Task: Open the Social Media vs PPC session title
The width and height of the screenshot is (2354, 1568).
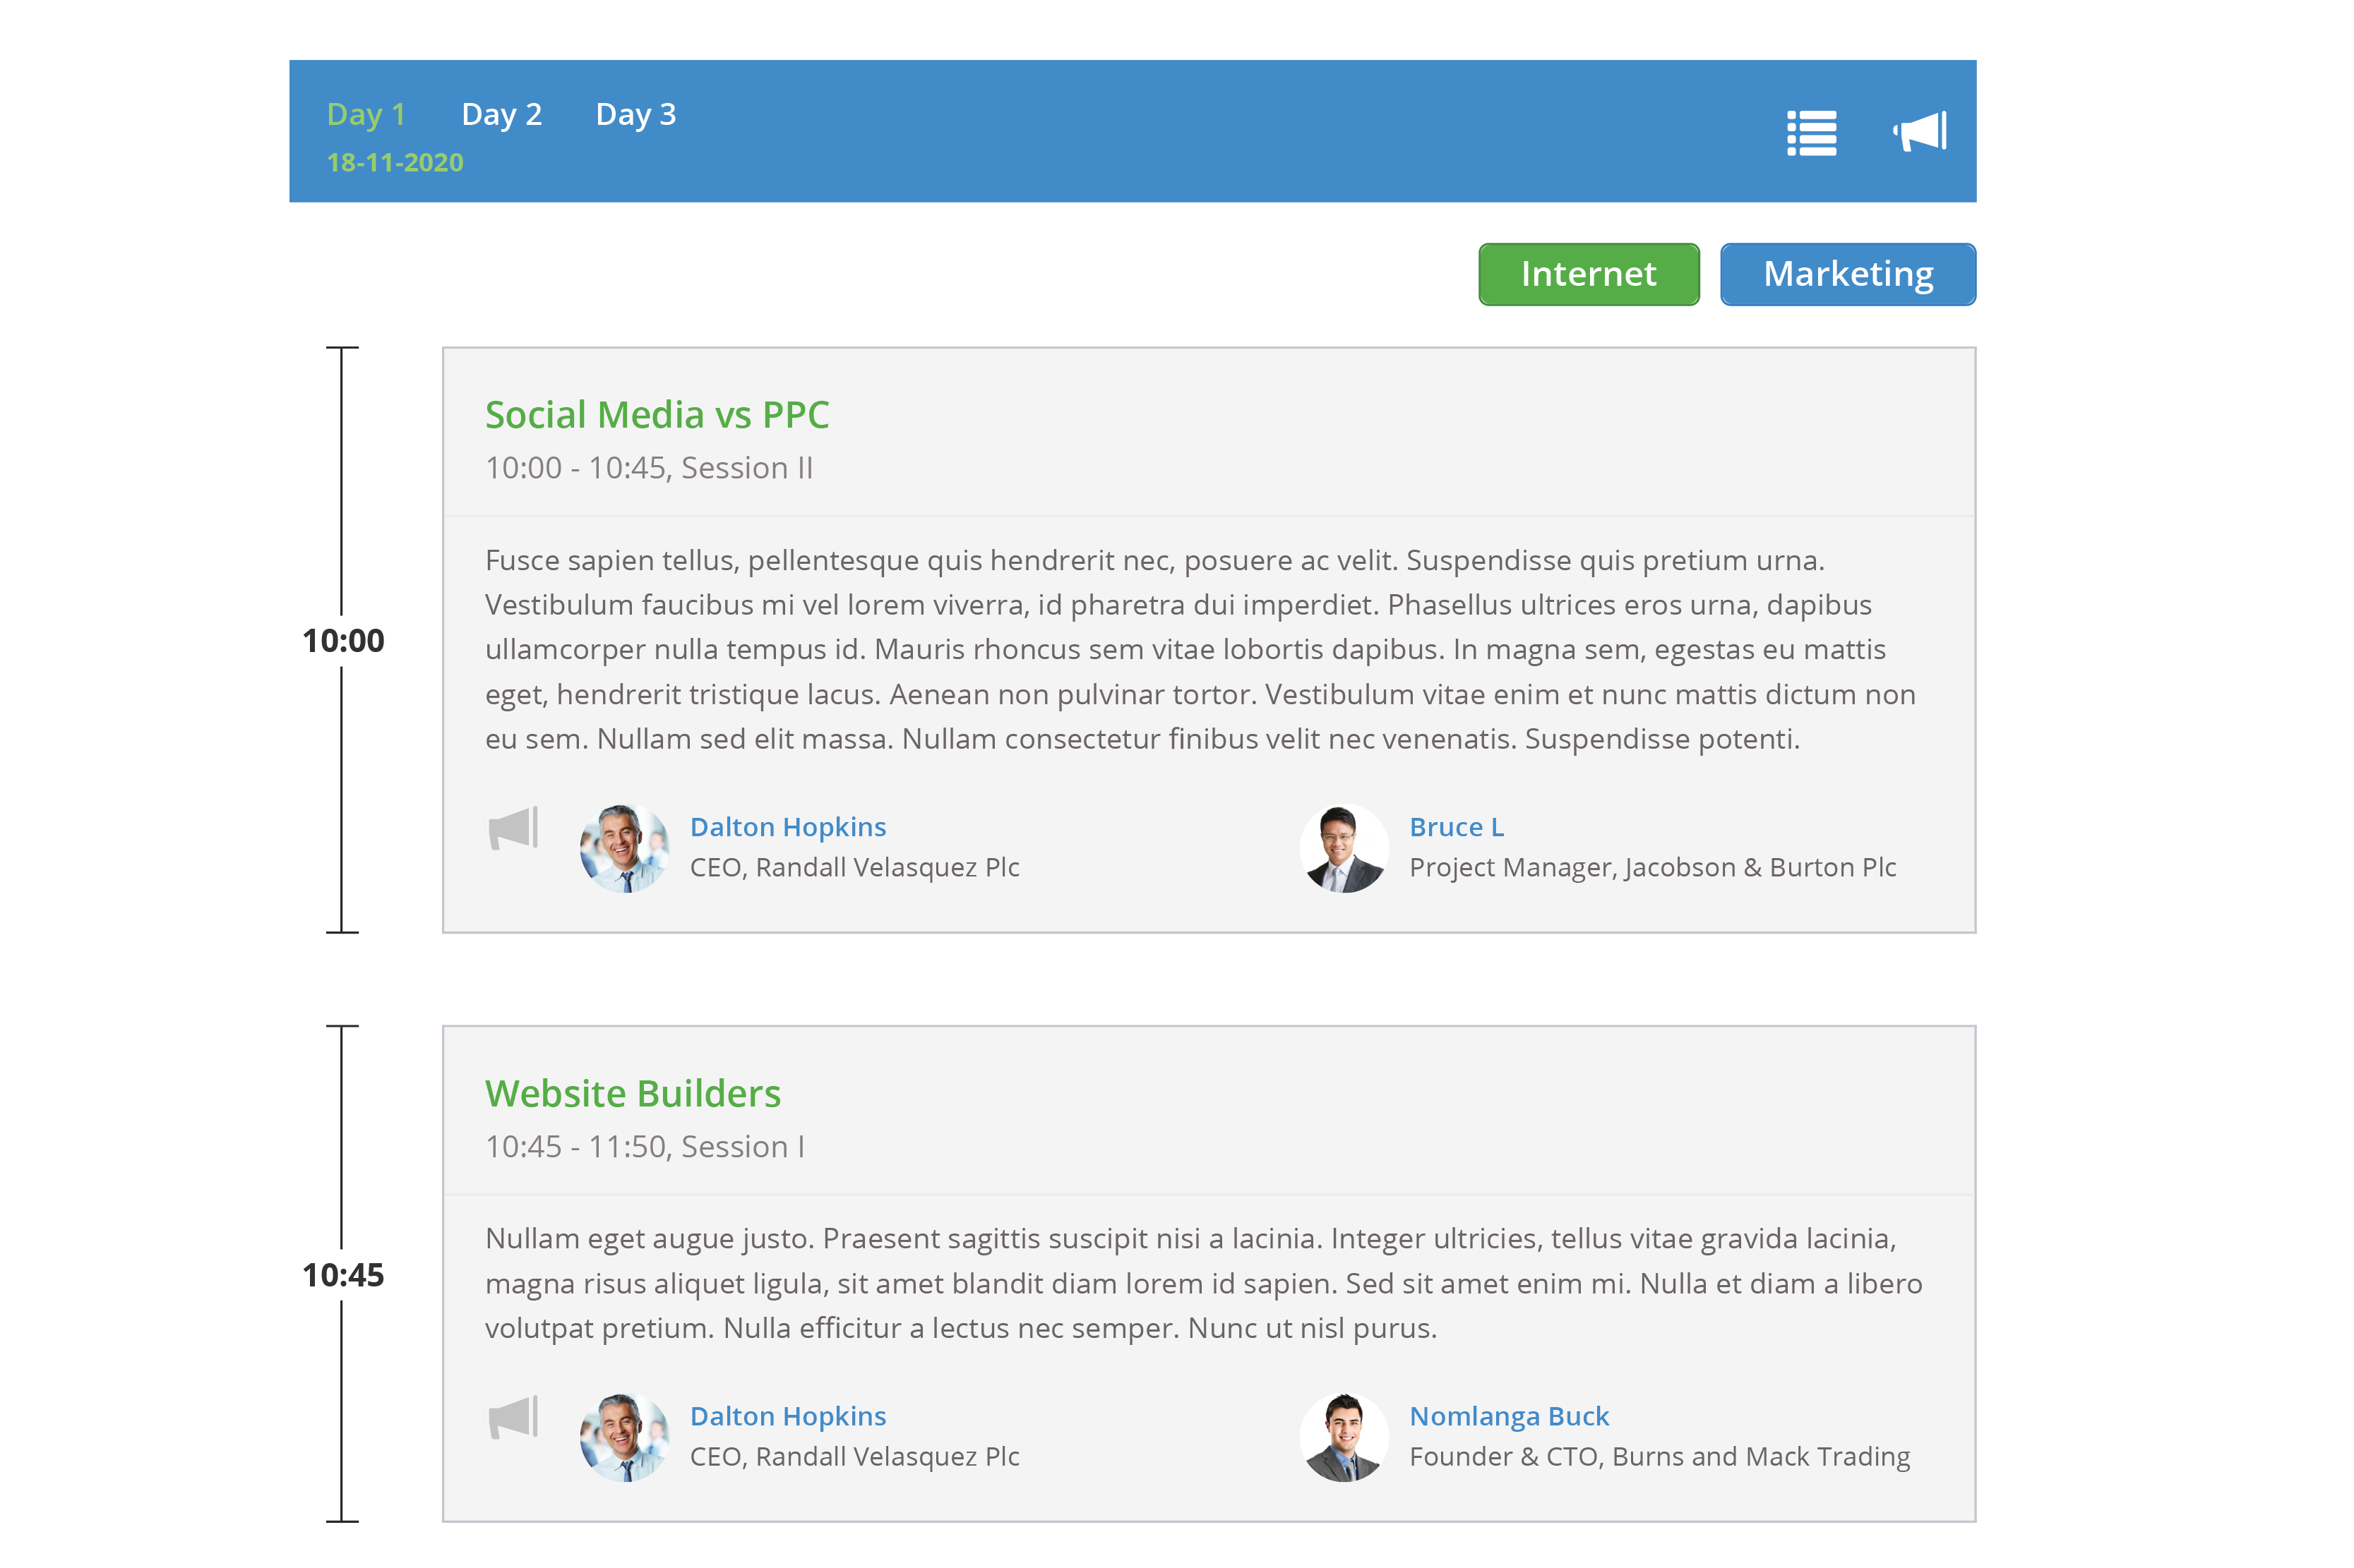Action: click(x=657, y=415)
